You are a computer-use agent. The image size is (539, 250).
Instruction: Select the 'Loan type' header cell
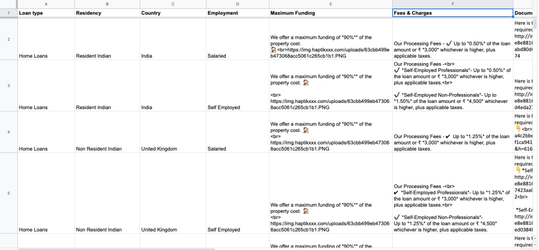coord(45,13)
